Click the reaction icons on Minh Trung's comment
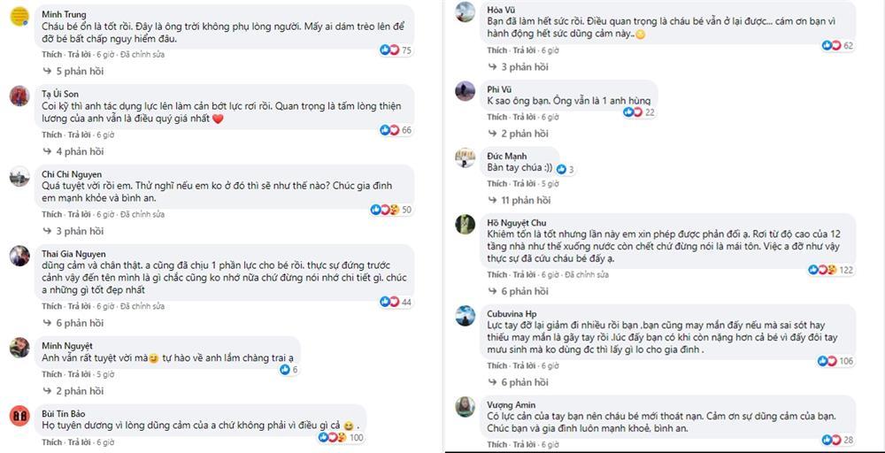 (x=389, y=50)
